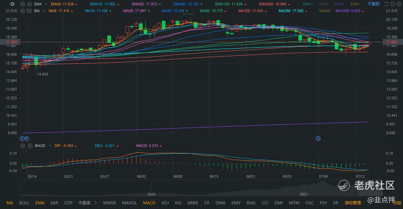Select the CCI sub-indicator
This screenshot has width=403, height=209.
pos(265,203)
